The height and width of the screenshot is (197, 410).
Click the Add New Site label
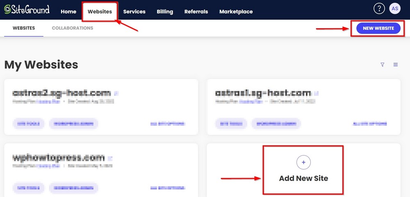coord(303,179)
